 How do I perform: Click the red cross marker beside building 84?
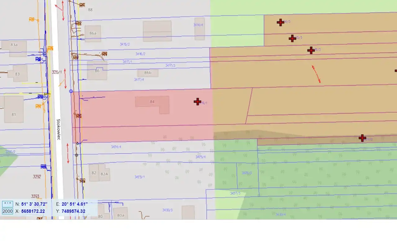coord(197,102)
